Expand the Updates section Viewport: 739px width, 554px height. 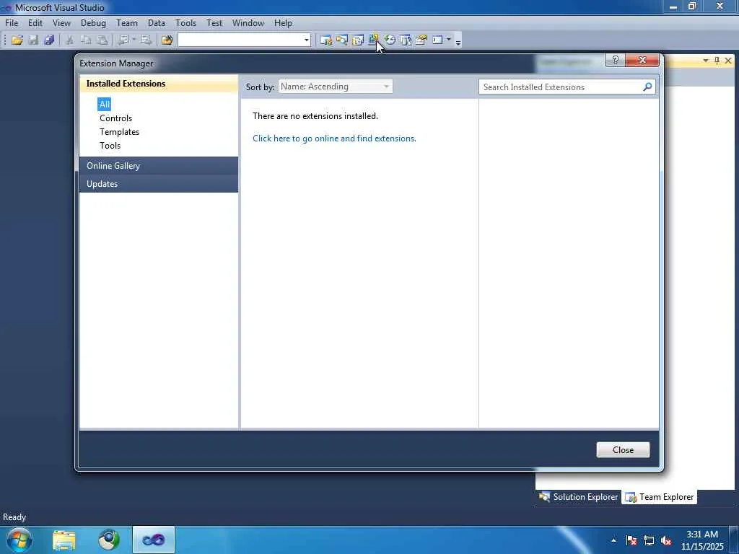click(159, 184)
